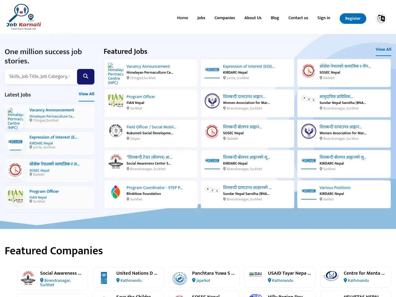
Task: Open Program Officer in Latest Jobs
Action: (44, 192)
